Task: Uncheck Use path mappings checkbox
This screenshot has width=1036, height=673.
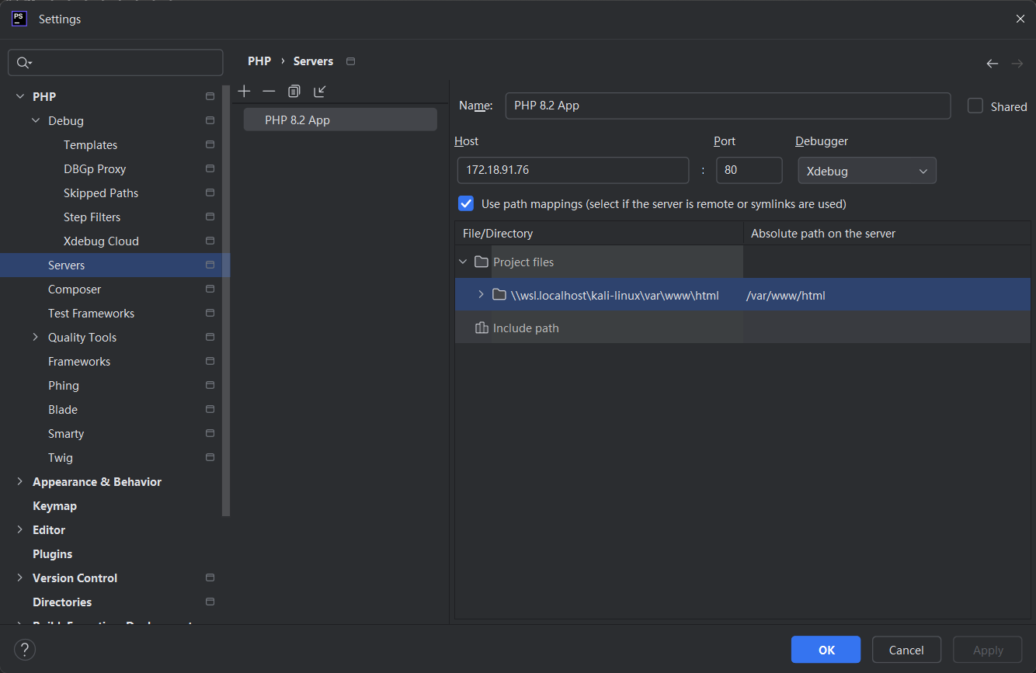Action: tap(466, 203)
